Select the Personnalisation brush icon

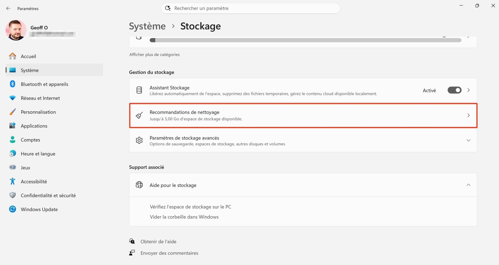tap(12, 112)
